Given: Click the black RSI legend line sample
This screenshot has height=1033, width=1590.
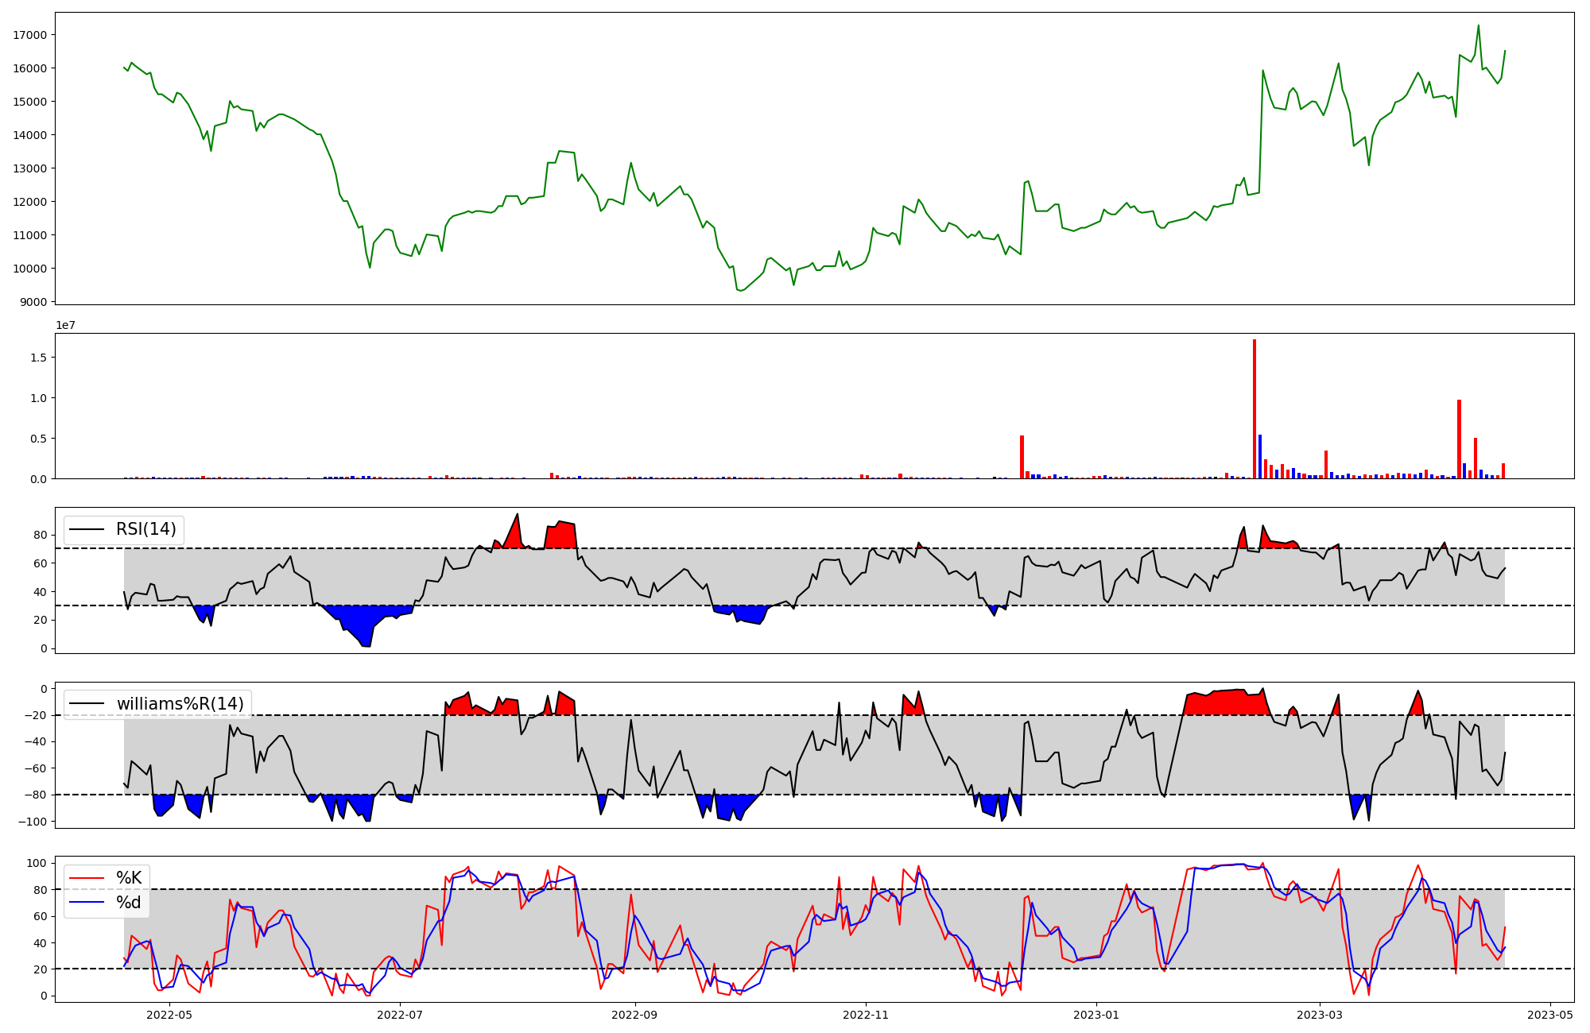Looking at the screenshot, I should (87, 529).
